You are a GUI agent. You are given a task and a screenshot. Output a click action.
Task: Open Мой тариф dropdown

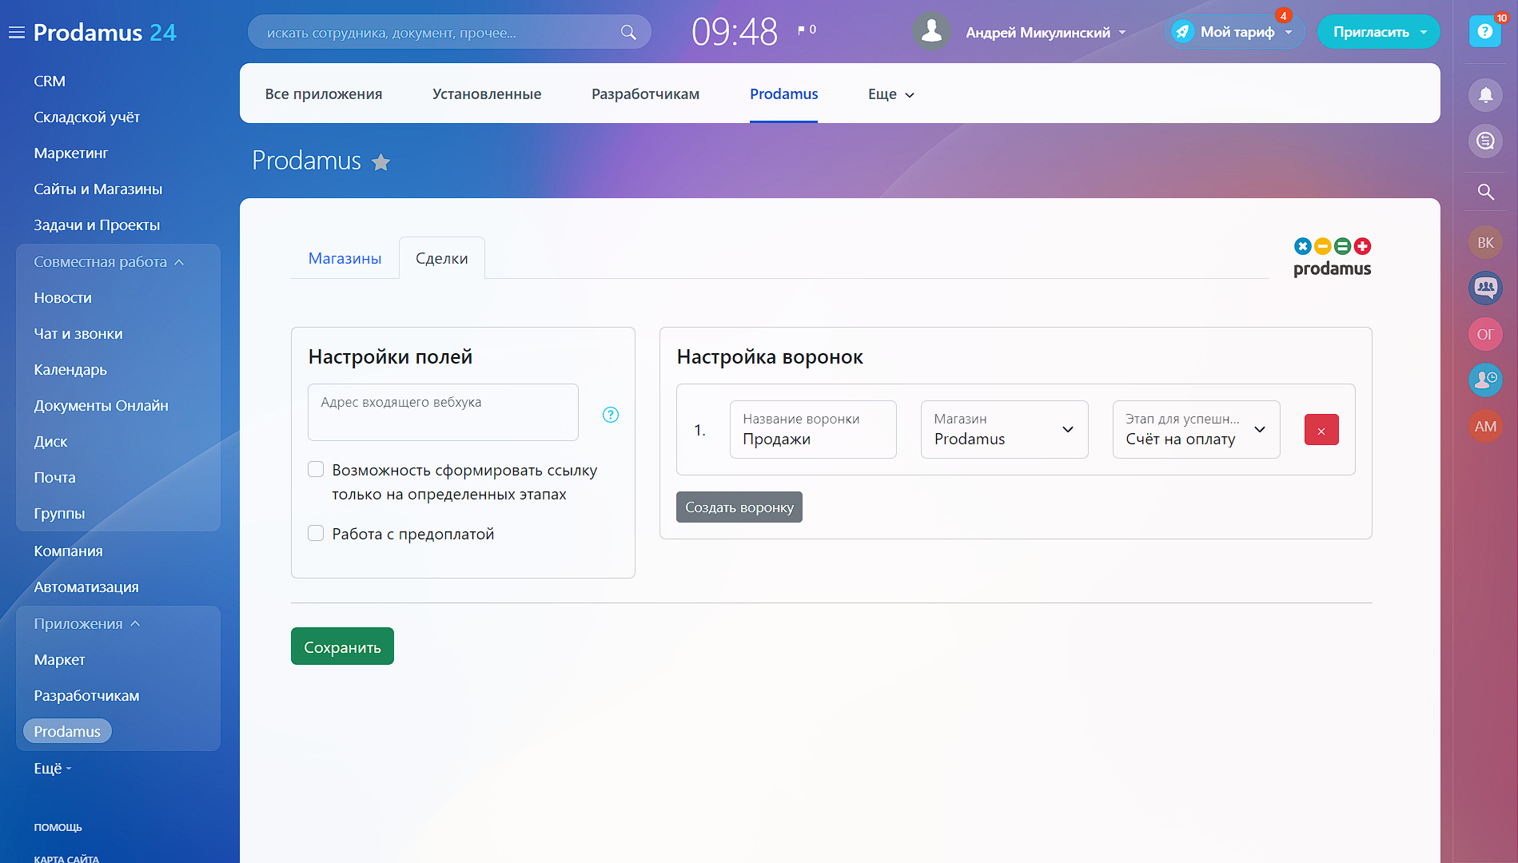(x=1235, y=32)
